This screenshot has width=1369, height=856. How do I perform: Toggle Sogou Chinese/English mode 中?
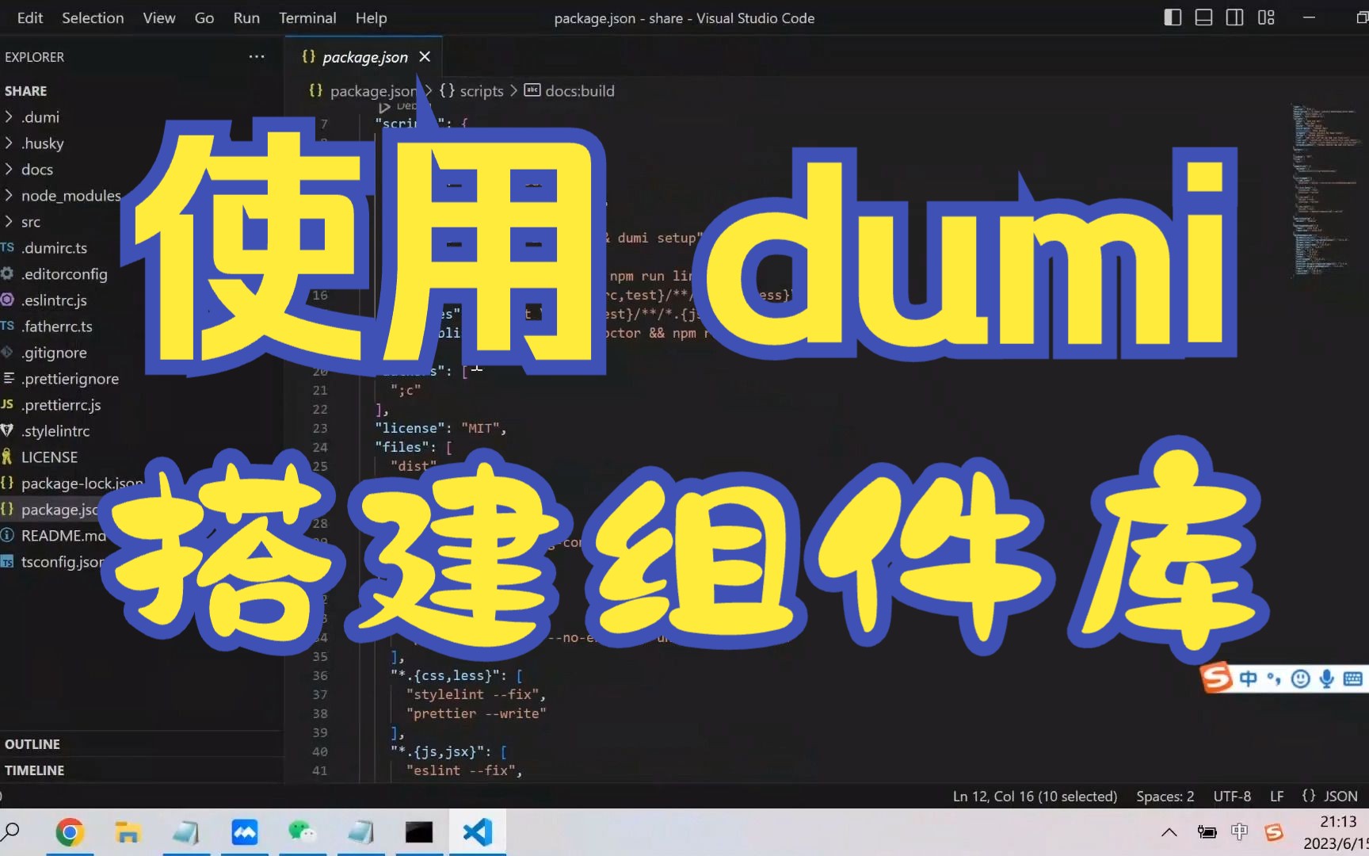click(x=1248, y=678)
